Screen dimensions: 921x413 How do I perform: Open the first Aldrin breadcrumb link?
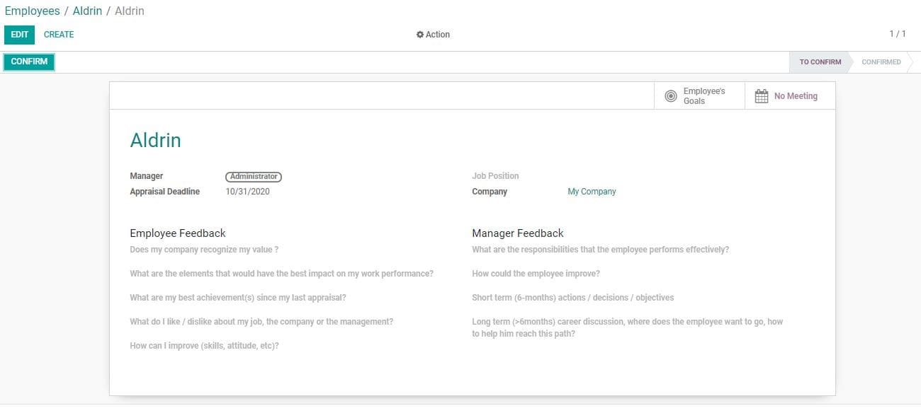click(87, 11)
